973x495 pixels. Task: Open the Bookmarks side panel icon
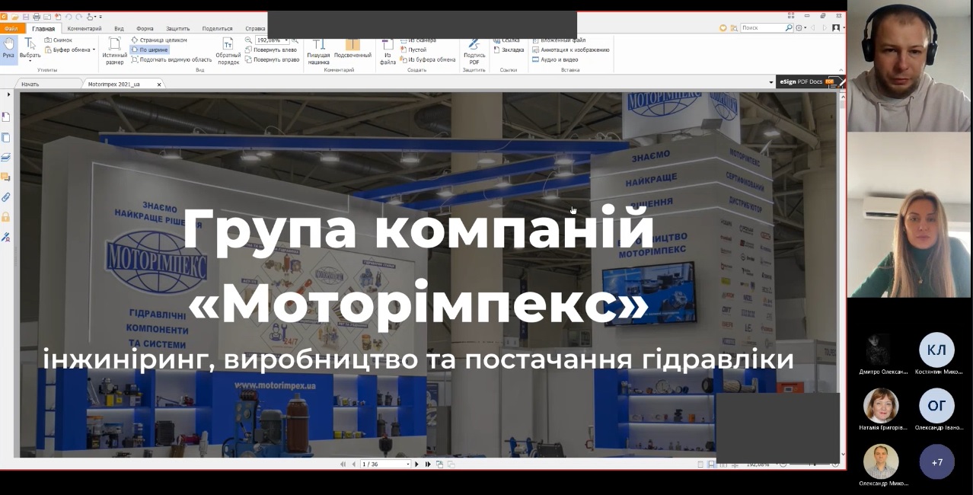(x=6, y=117)
